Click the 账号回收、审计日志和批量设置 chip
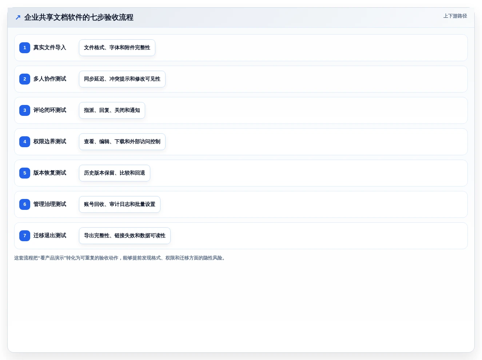Viewport: 482px width, 360px height. pyautogui.click(x=120, y=204)
